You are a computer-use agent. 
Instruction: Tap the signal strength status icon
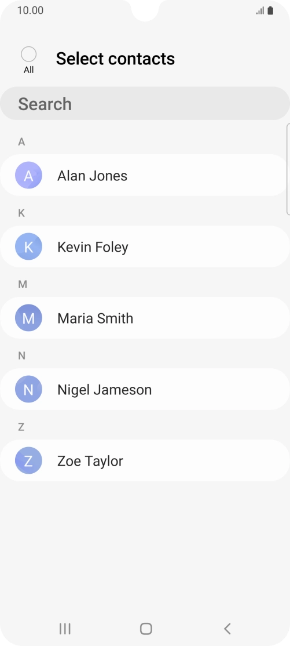point(260,11)
